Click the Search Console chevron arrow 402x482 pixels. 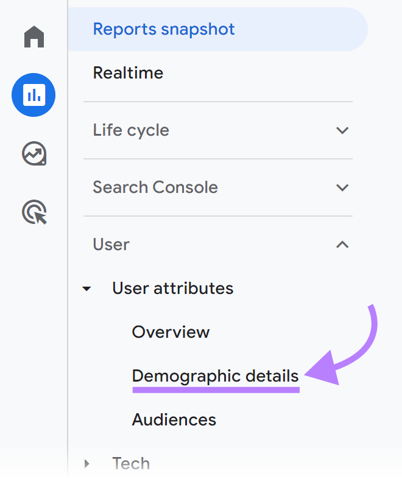[342, 187]
